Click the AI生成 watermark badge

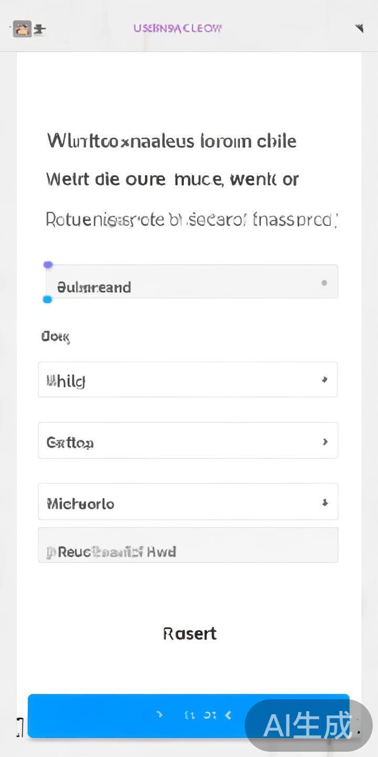click(x=309, y=725)
